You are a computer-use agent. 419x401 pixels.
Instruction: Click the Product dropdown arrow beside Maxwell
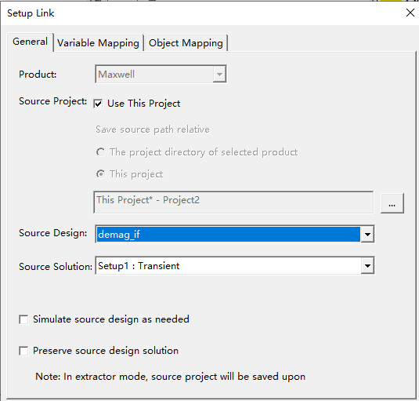[219, 74]
